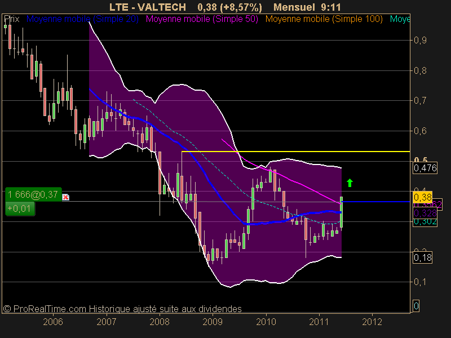Click the 0,328 moving average price label
Screen dimensions: 451x338
point(425,213)
